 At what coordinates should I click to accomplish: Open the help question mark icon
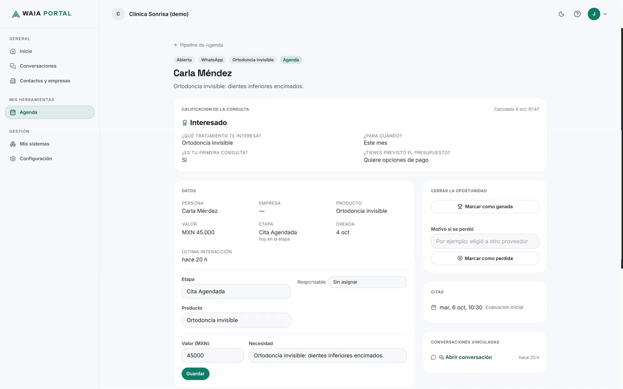(577, 14)
